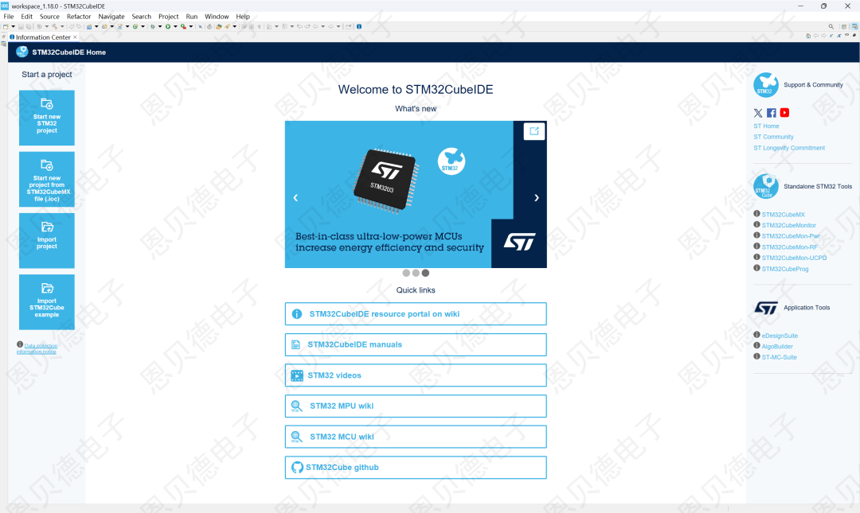This screenshot has width=860, height=513.
Task: Open the Help menu
Action: (x=243, y=17)
